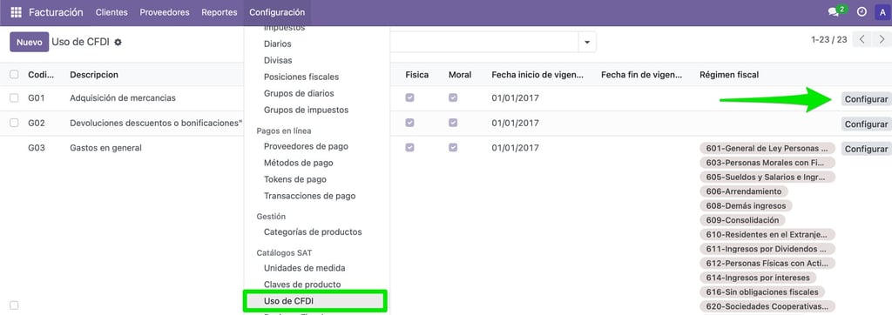Open the gear settings next to Uso de CFDI

point(118,42)
